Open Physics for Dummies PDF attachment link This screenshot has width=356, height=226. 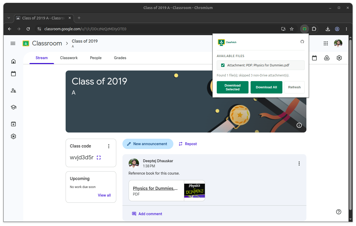pyautogui.click(x=155, y=188)
